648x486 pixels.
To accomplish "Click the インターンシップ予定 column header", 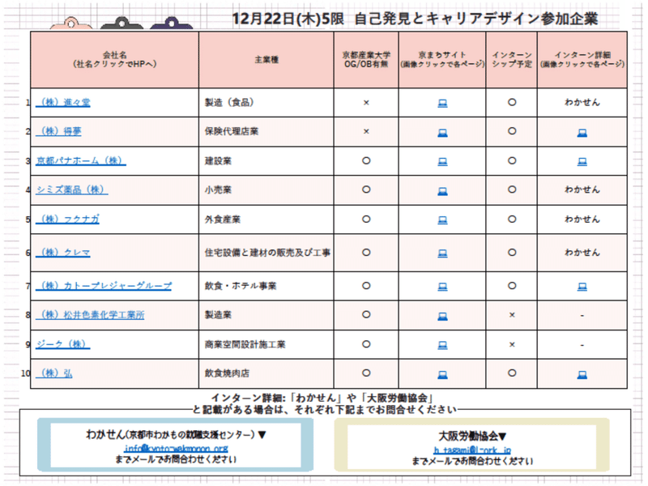I will coord(512,59).
